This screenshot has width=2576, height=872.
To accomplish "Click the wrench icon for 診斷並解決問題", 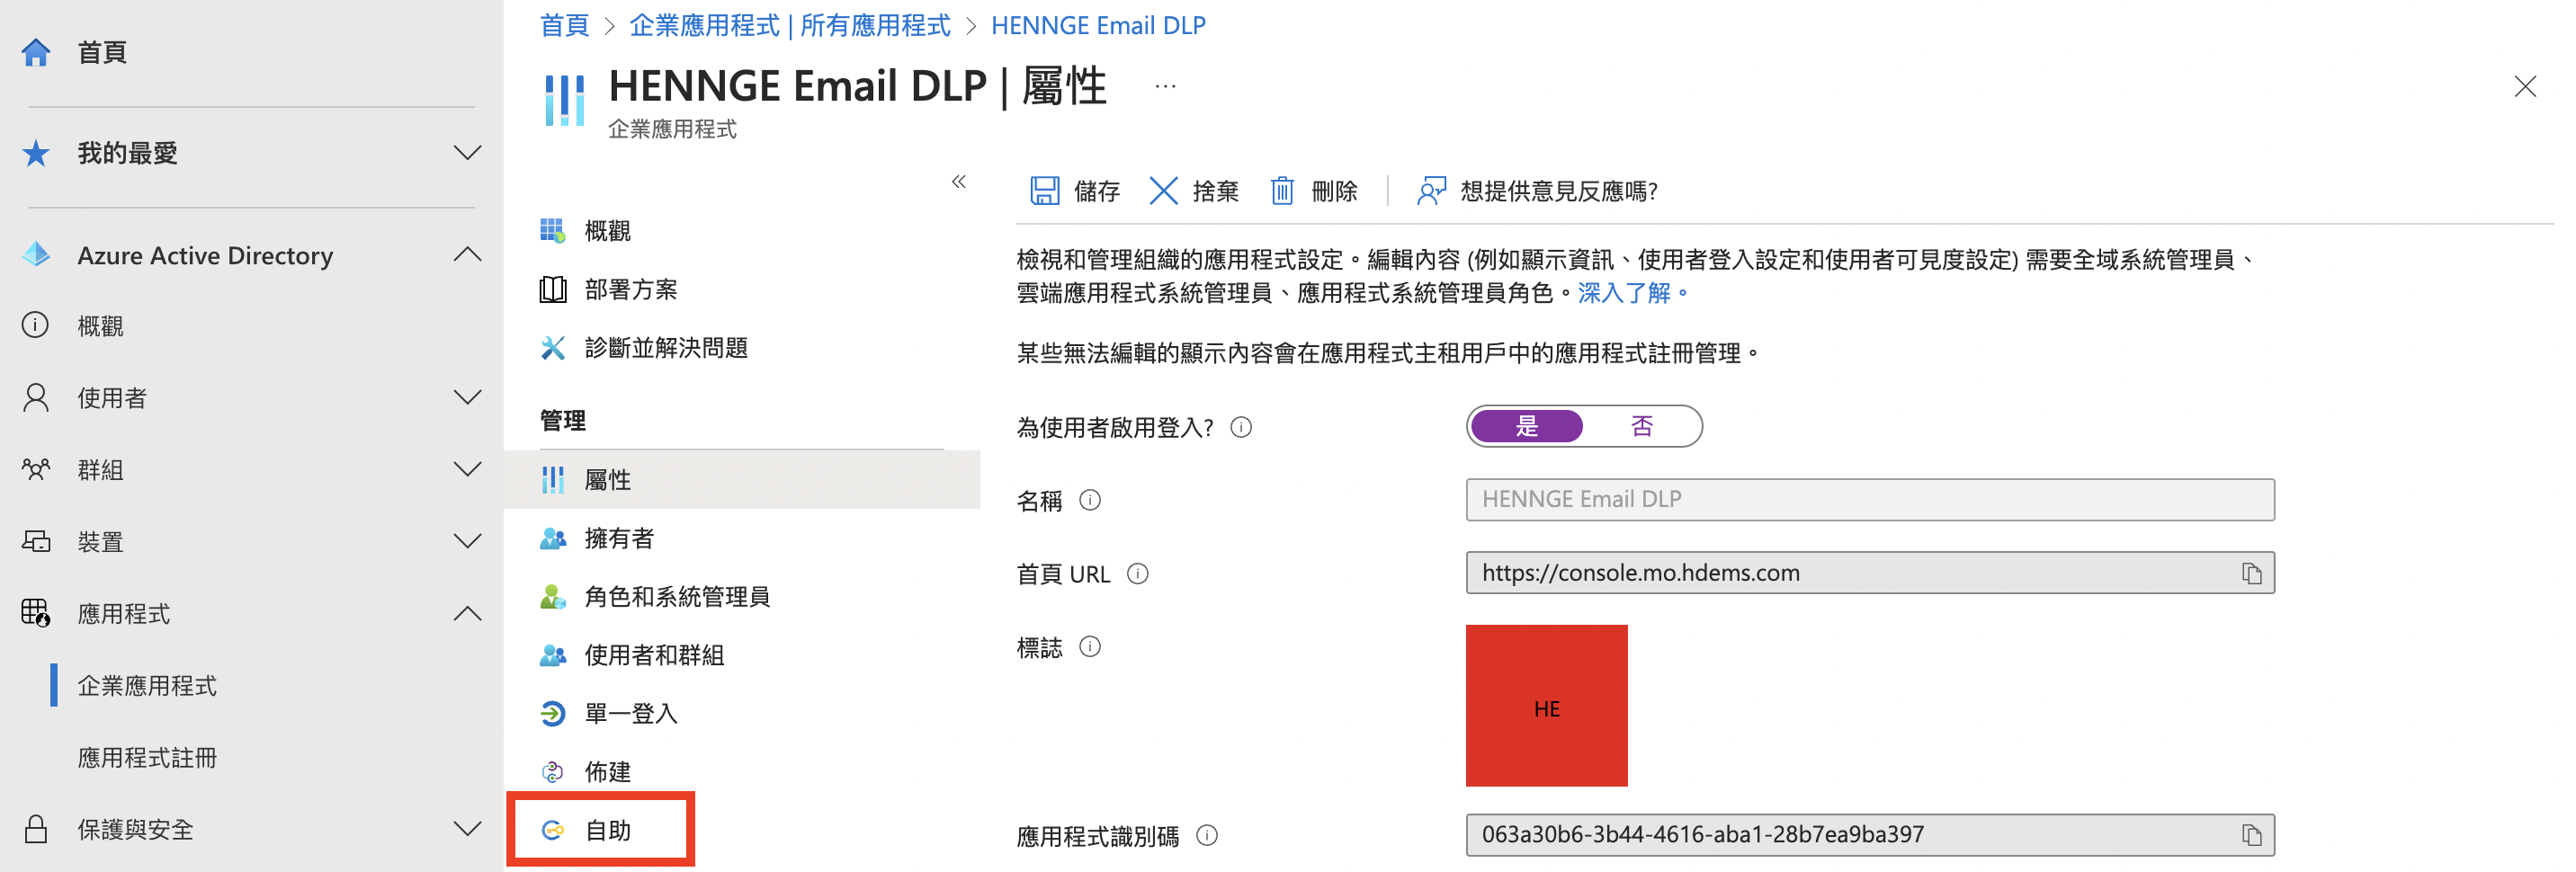I will tap(553, 347).
